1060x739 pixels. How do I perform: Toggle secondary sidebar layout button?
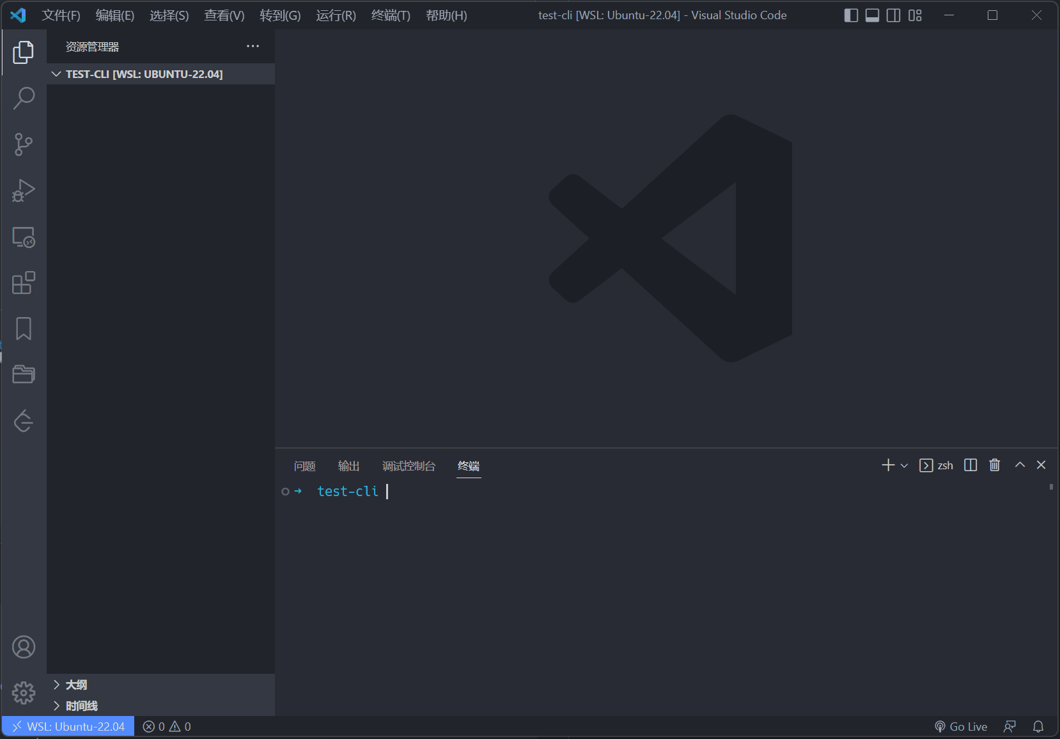coord(894,15)
